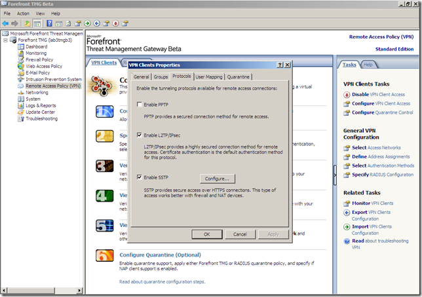The image size is (422, 297).
Task: Click Select Authentication Methods link
Action: pos(383,166)
